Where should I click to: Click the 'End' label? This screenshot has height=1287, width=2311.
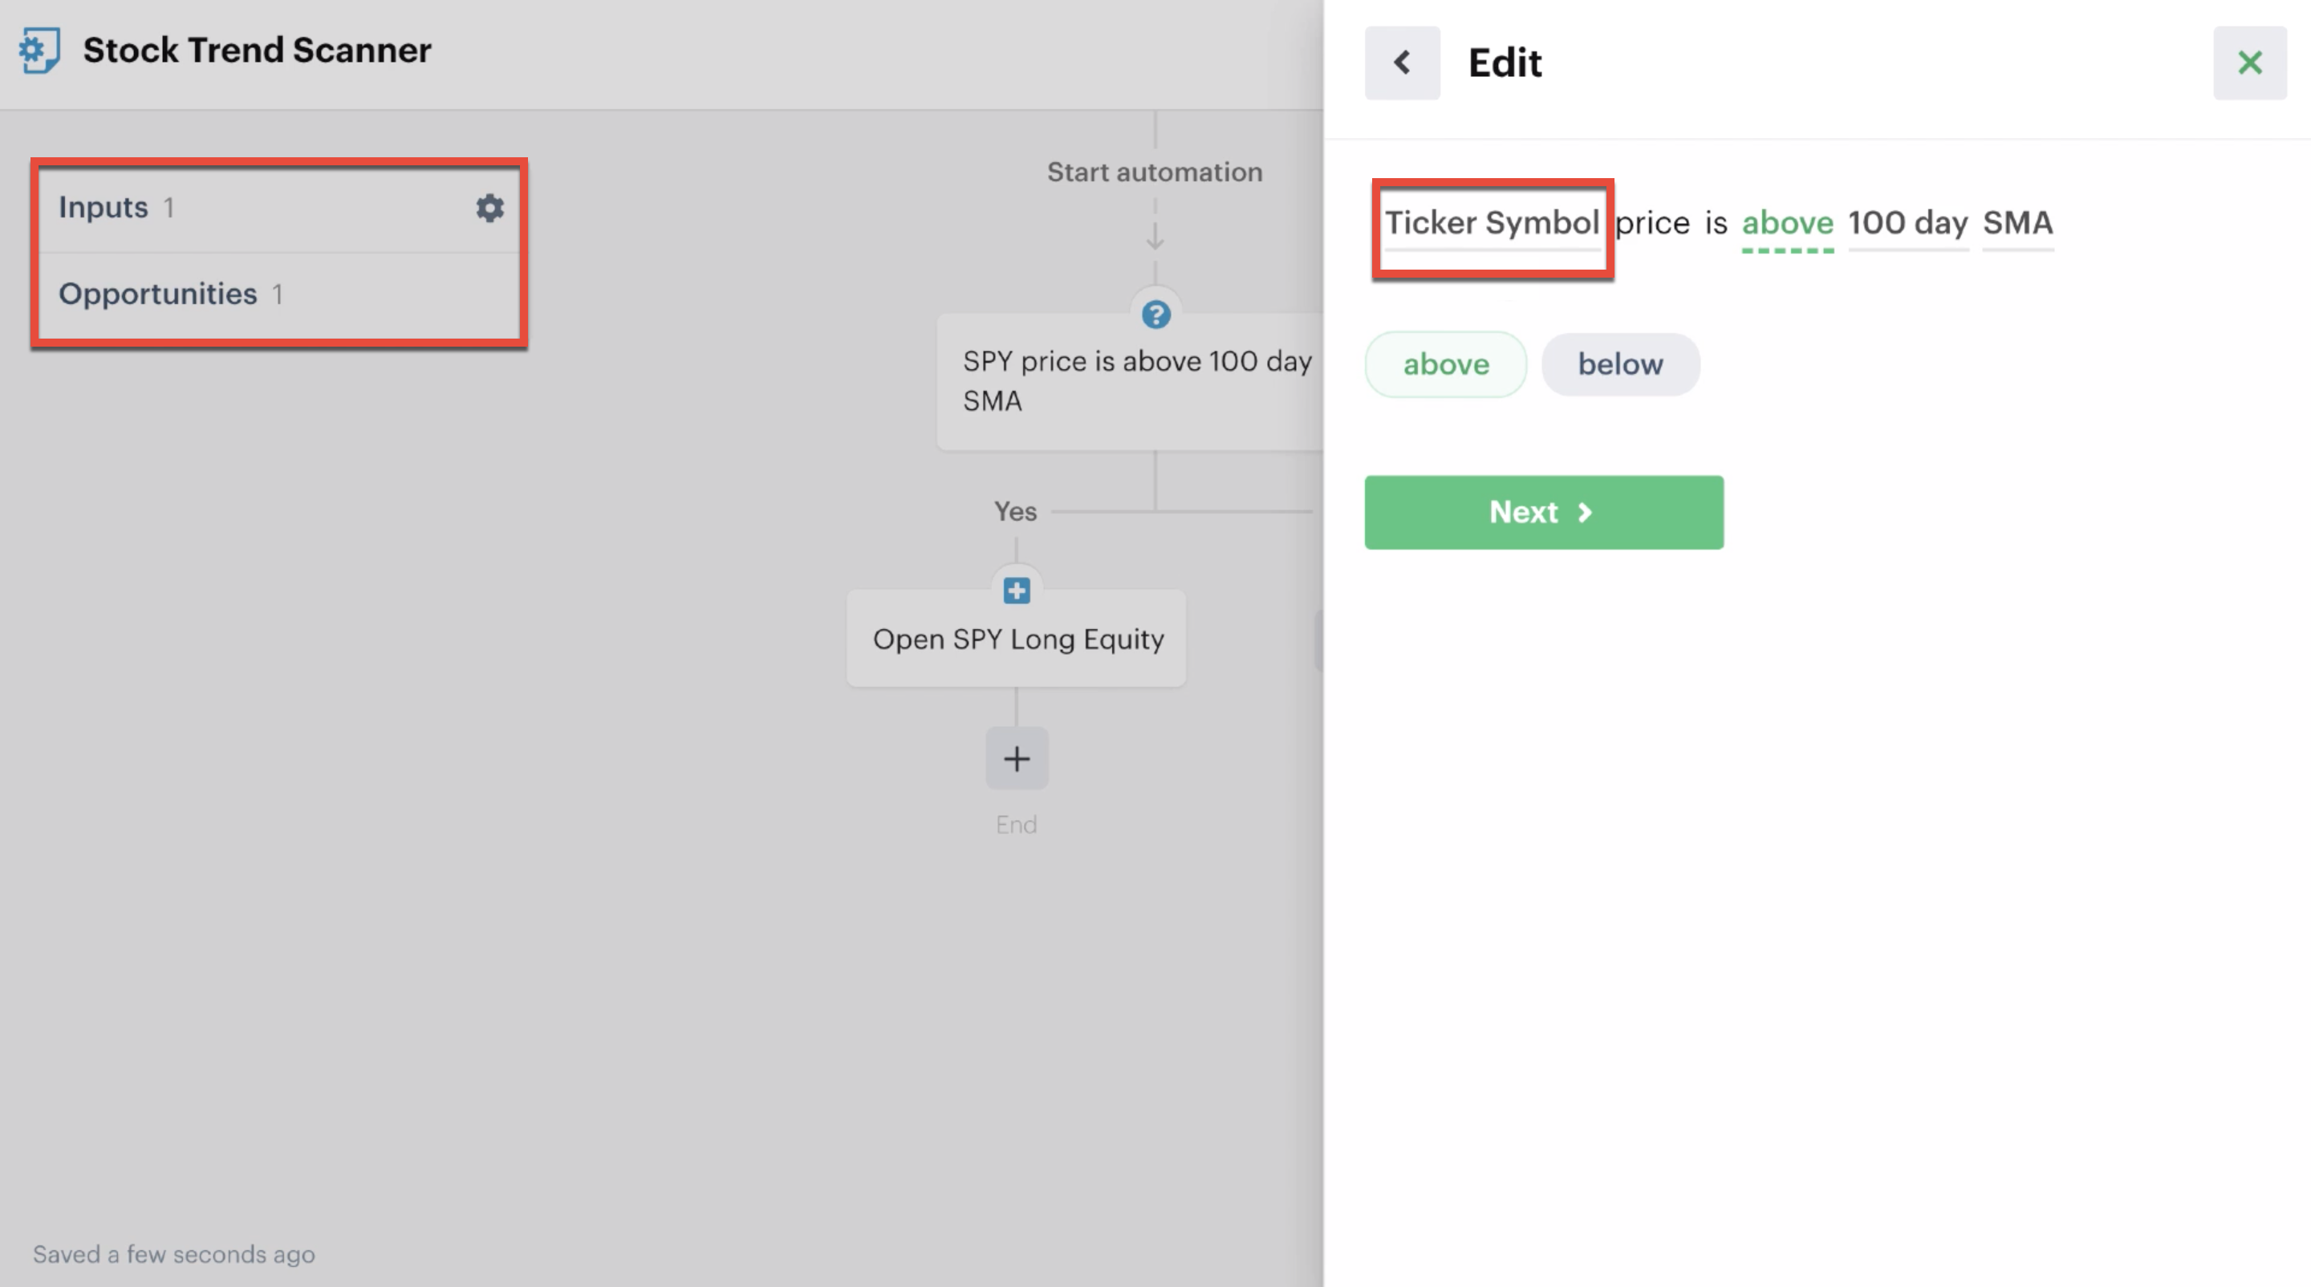1017,824
